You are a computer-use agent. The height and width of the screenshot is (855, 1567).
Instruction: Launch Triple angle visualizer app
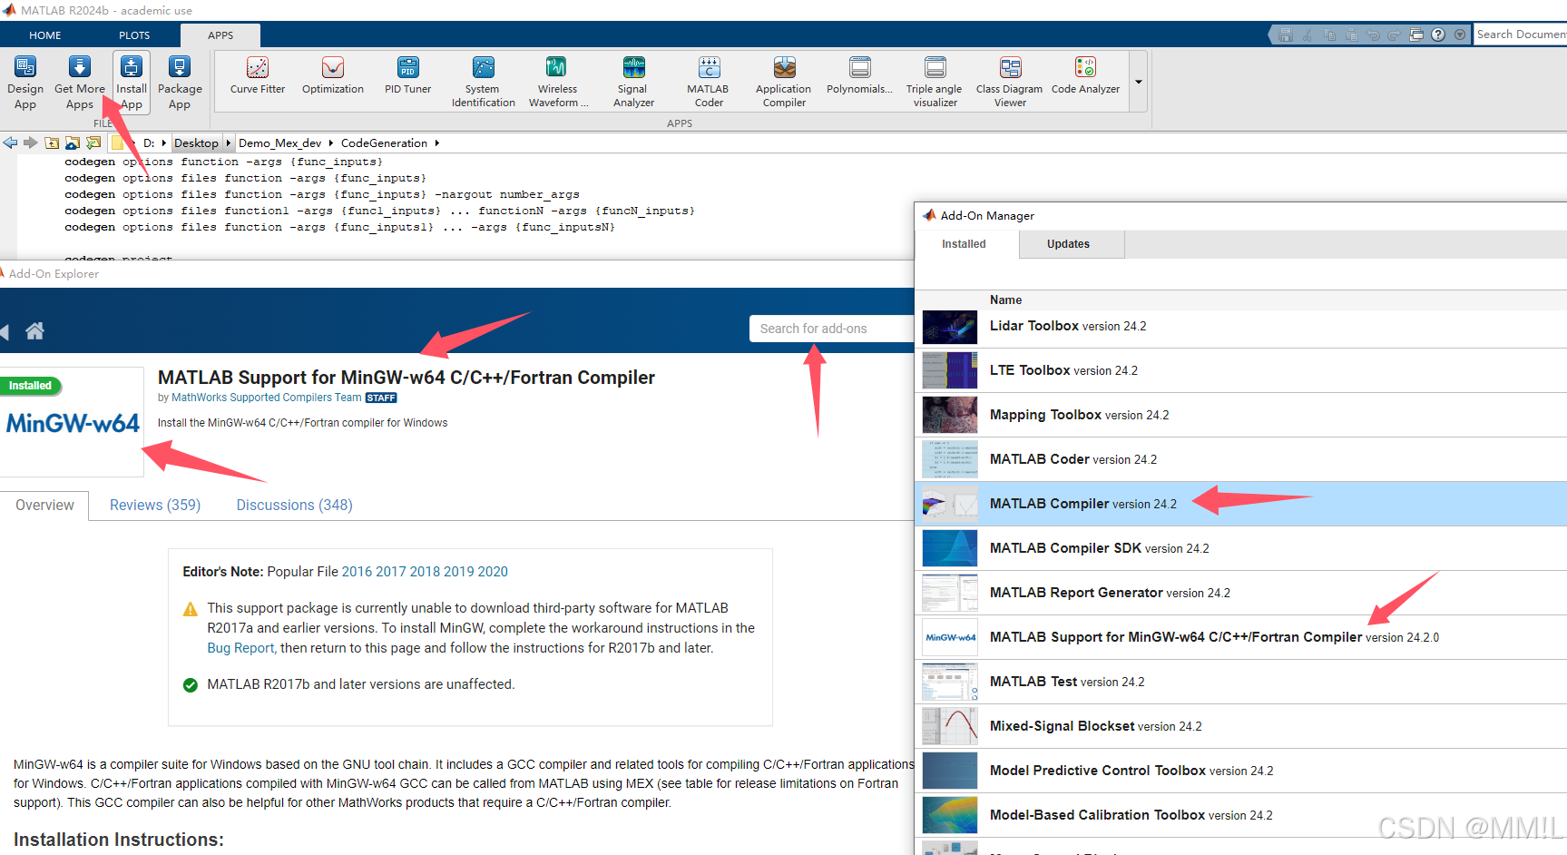click(935, 82)
